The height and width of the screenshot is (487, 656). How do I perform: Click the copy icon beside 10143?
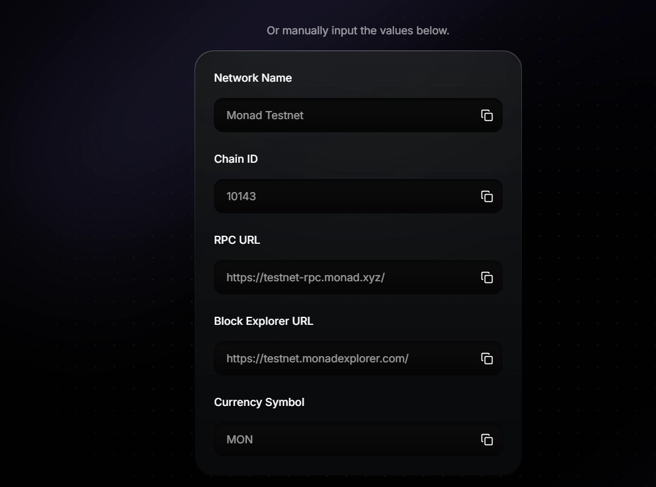tap(488, 196)
